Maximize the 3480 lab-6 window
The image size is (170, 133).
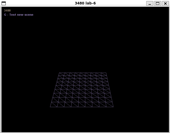tap(157, 3)
